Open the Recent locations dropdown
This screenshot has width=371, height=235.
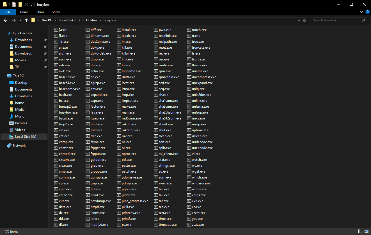coord(20,20)
